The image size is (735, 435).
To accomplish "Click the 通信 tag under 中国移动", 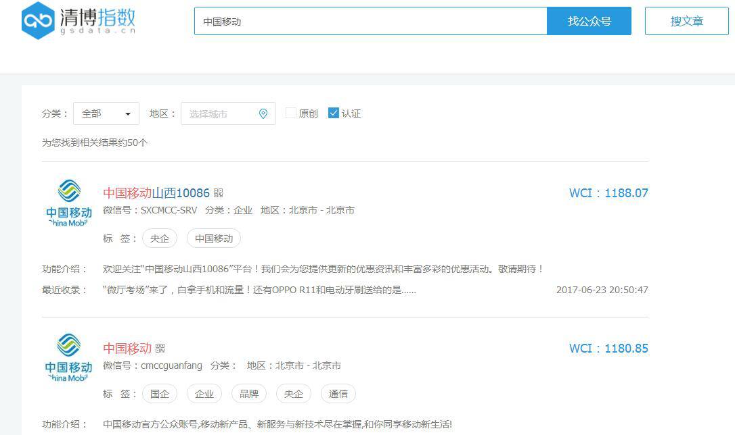I will point(338,393).
